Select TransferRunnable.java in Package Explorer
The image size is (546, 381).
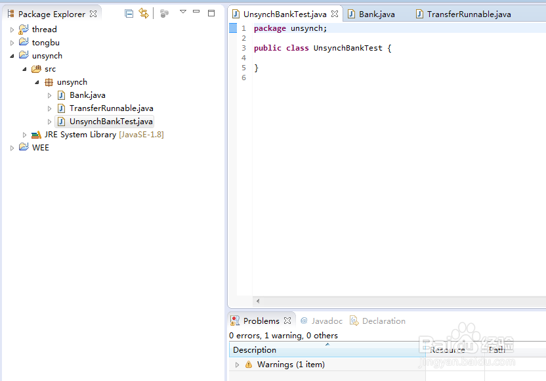pyautogui.click(x=112, y=108)
